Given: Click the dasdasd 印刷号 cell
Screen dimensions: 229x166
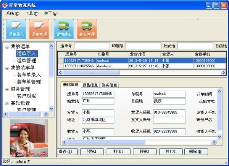Looking at the screenshot, I should 112,66.
